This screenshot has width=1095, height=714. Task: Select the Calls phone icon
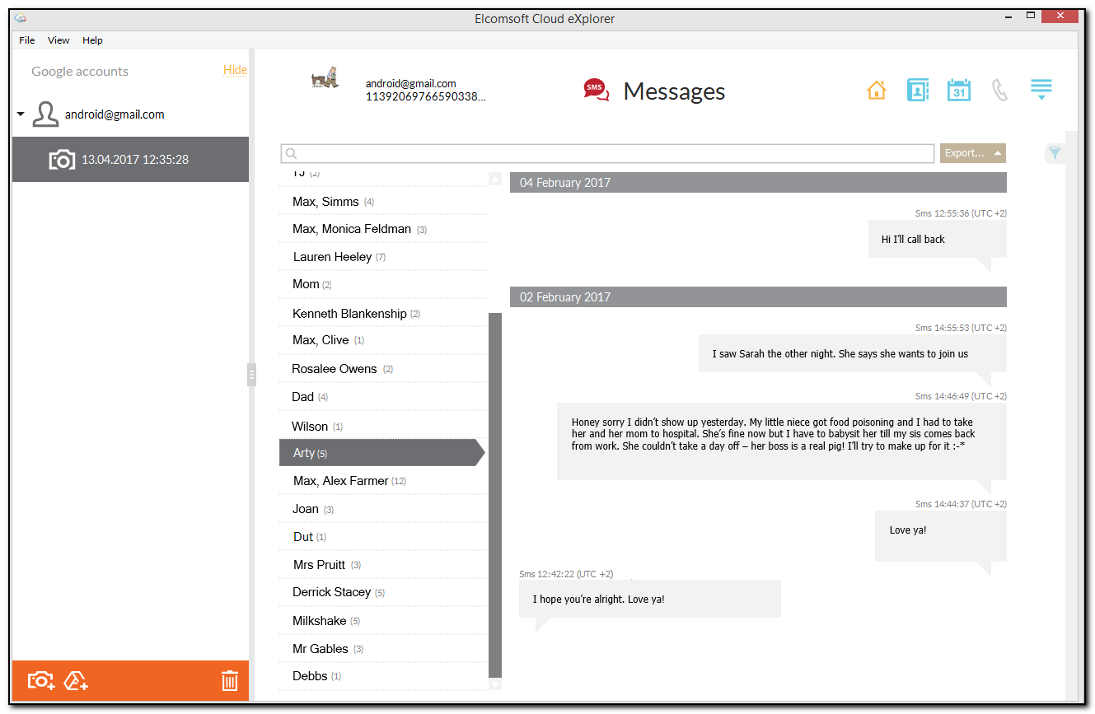click(x=999, y=90)
